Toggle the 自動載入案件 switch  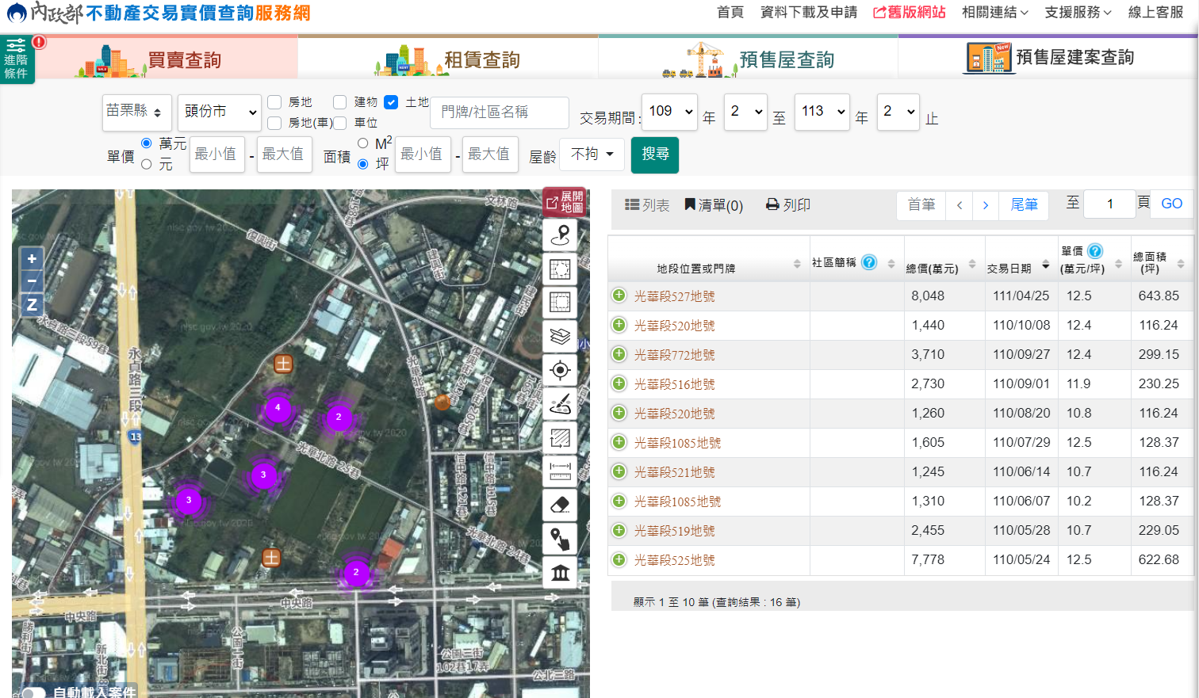(x=33, y=692)
